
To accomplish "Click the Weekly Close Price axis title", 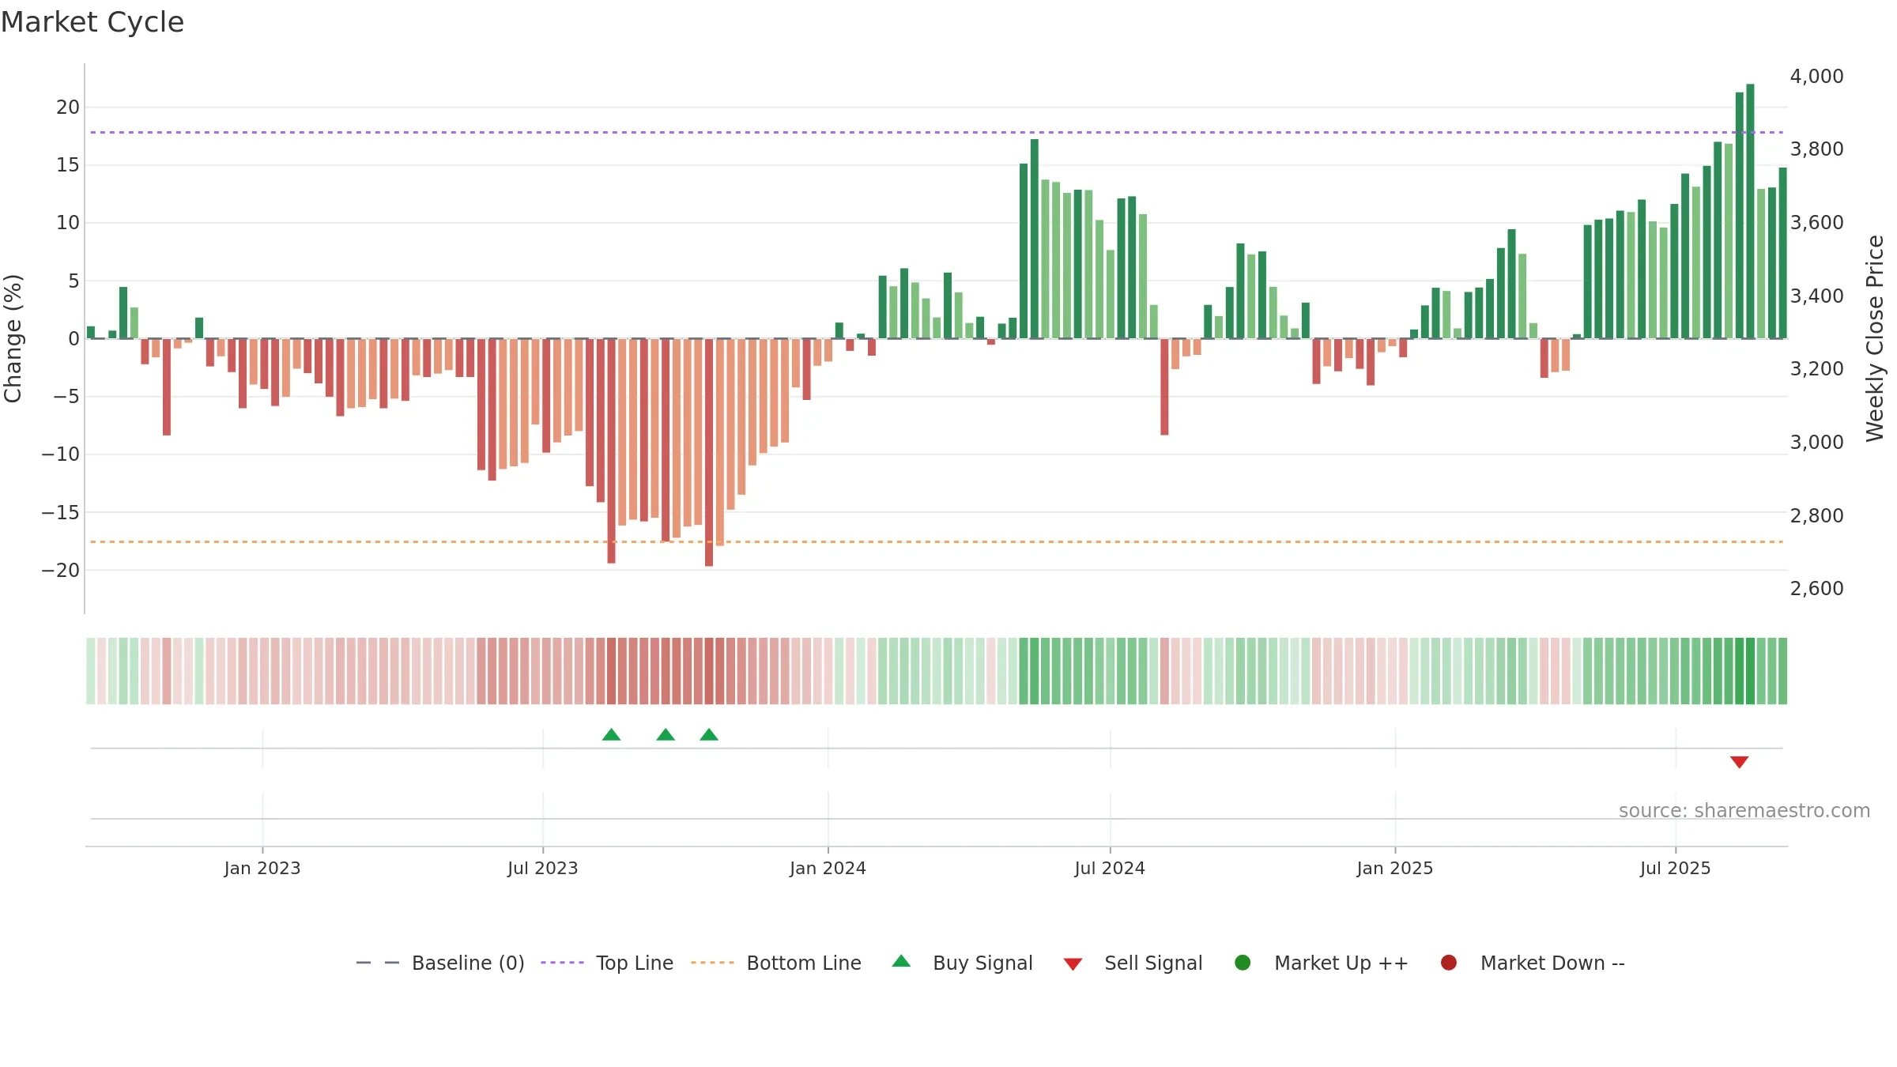I will 1875,338.
